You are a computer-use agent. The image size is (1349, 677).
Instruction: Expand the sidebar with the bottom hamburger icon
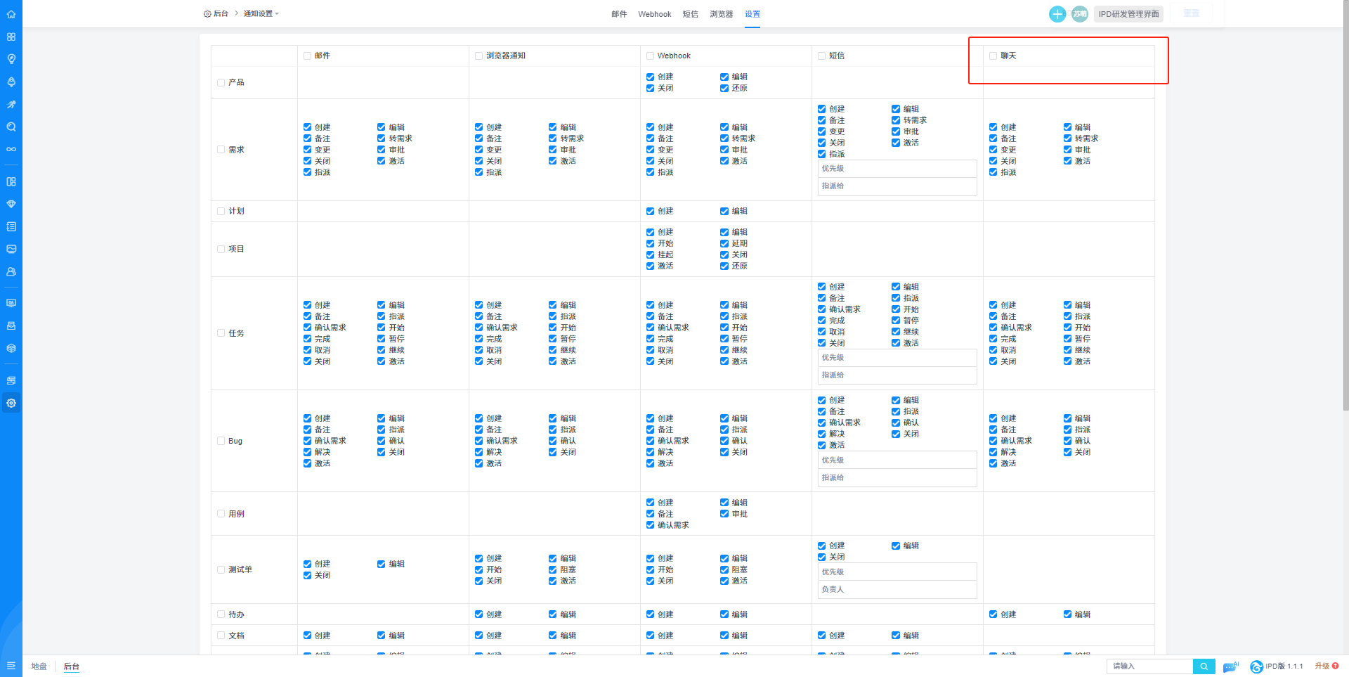[11, 666]
